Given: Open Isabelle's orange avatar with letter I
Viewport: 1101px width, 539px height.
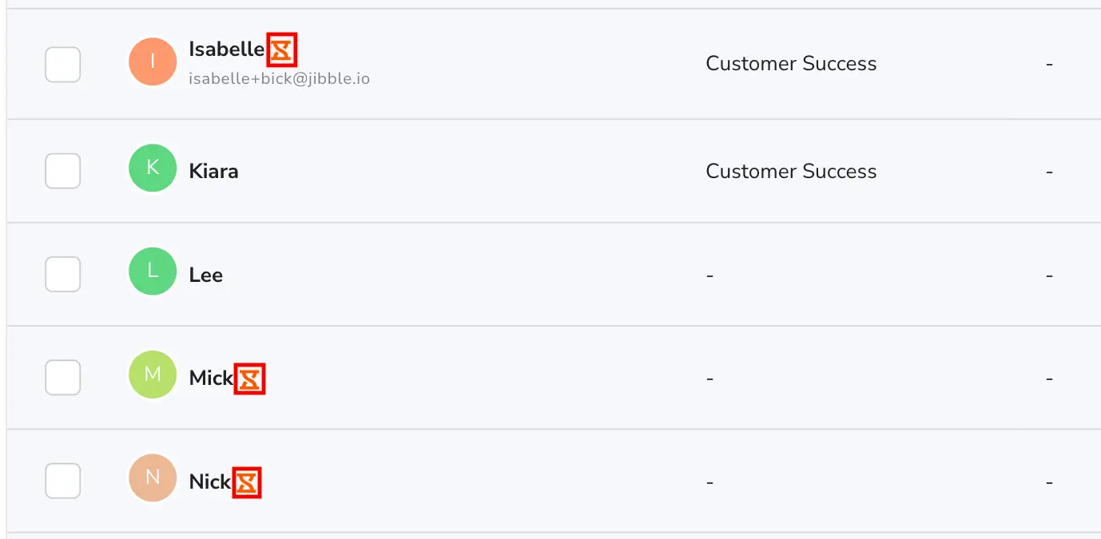Looking at the screenshot, I should (153, 61).
